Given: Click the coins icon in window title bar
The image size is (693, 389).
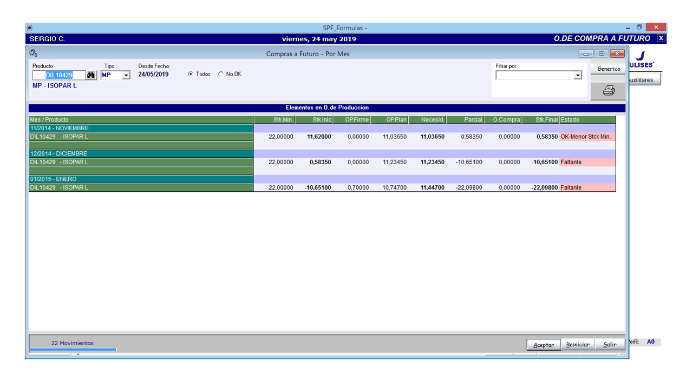Looking at the screenshot, I should pyautogui.click(x=33, y=53).
